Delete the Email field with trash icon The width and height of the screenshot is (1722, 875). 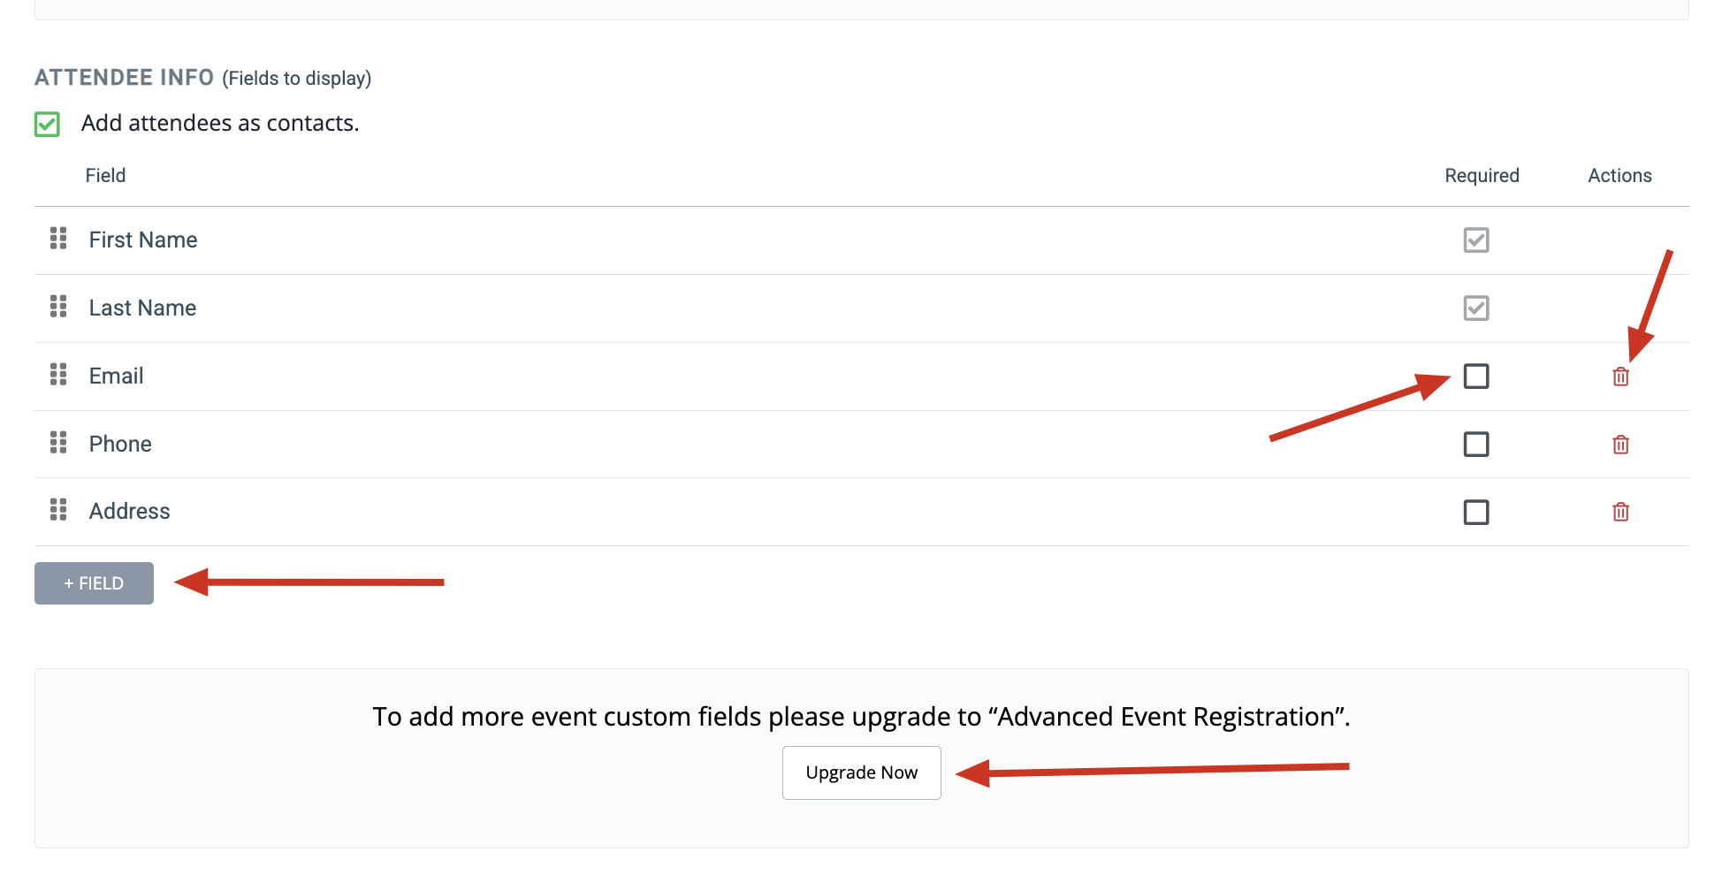pyautogui.click(x=1620, y=377)
